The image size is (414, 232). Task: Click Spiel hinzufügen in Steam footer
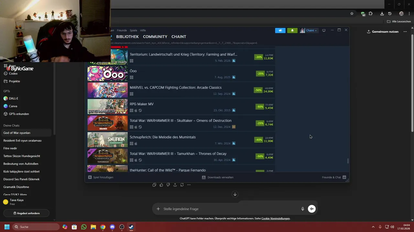pos(101,177)
